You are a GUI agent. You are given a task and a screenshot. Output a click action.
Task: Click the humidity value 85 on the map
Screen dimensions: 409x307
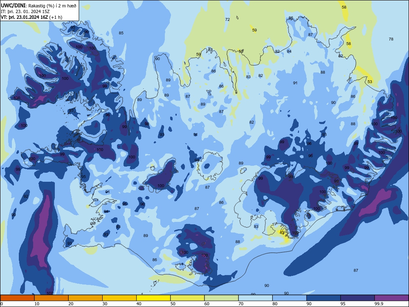coord(121,33)
